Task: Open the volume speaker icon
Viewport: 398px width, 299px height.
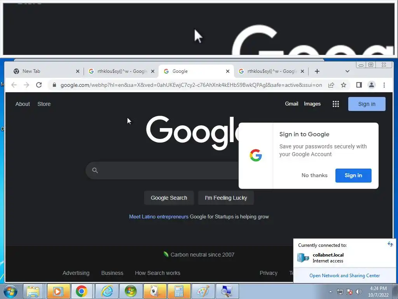Action: 359,292
